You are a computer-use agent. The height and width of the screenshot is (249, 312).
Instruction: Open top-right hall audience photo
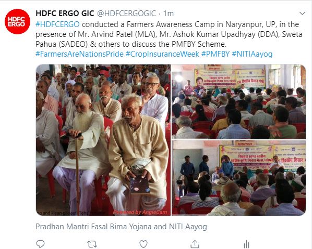(238, 101)
